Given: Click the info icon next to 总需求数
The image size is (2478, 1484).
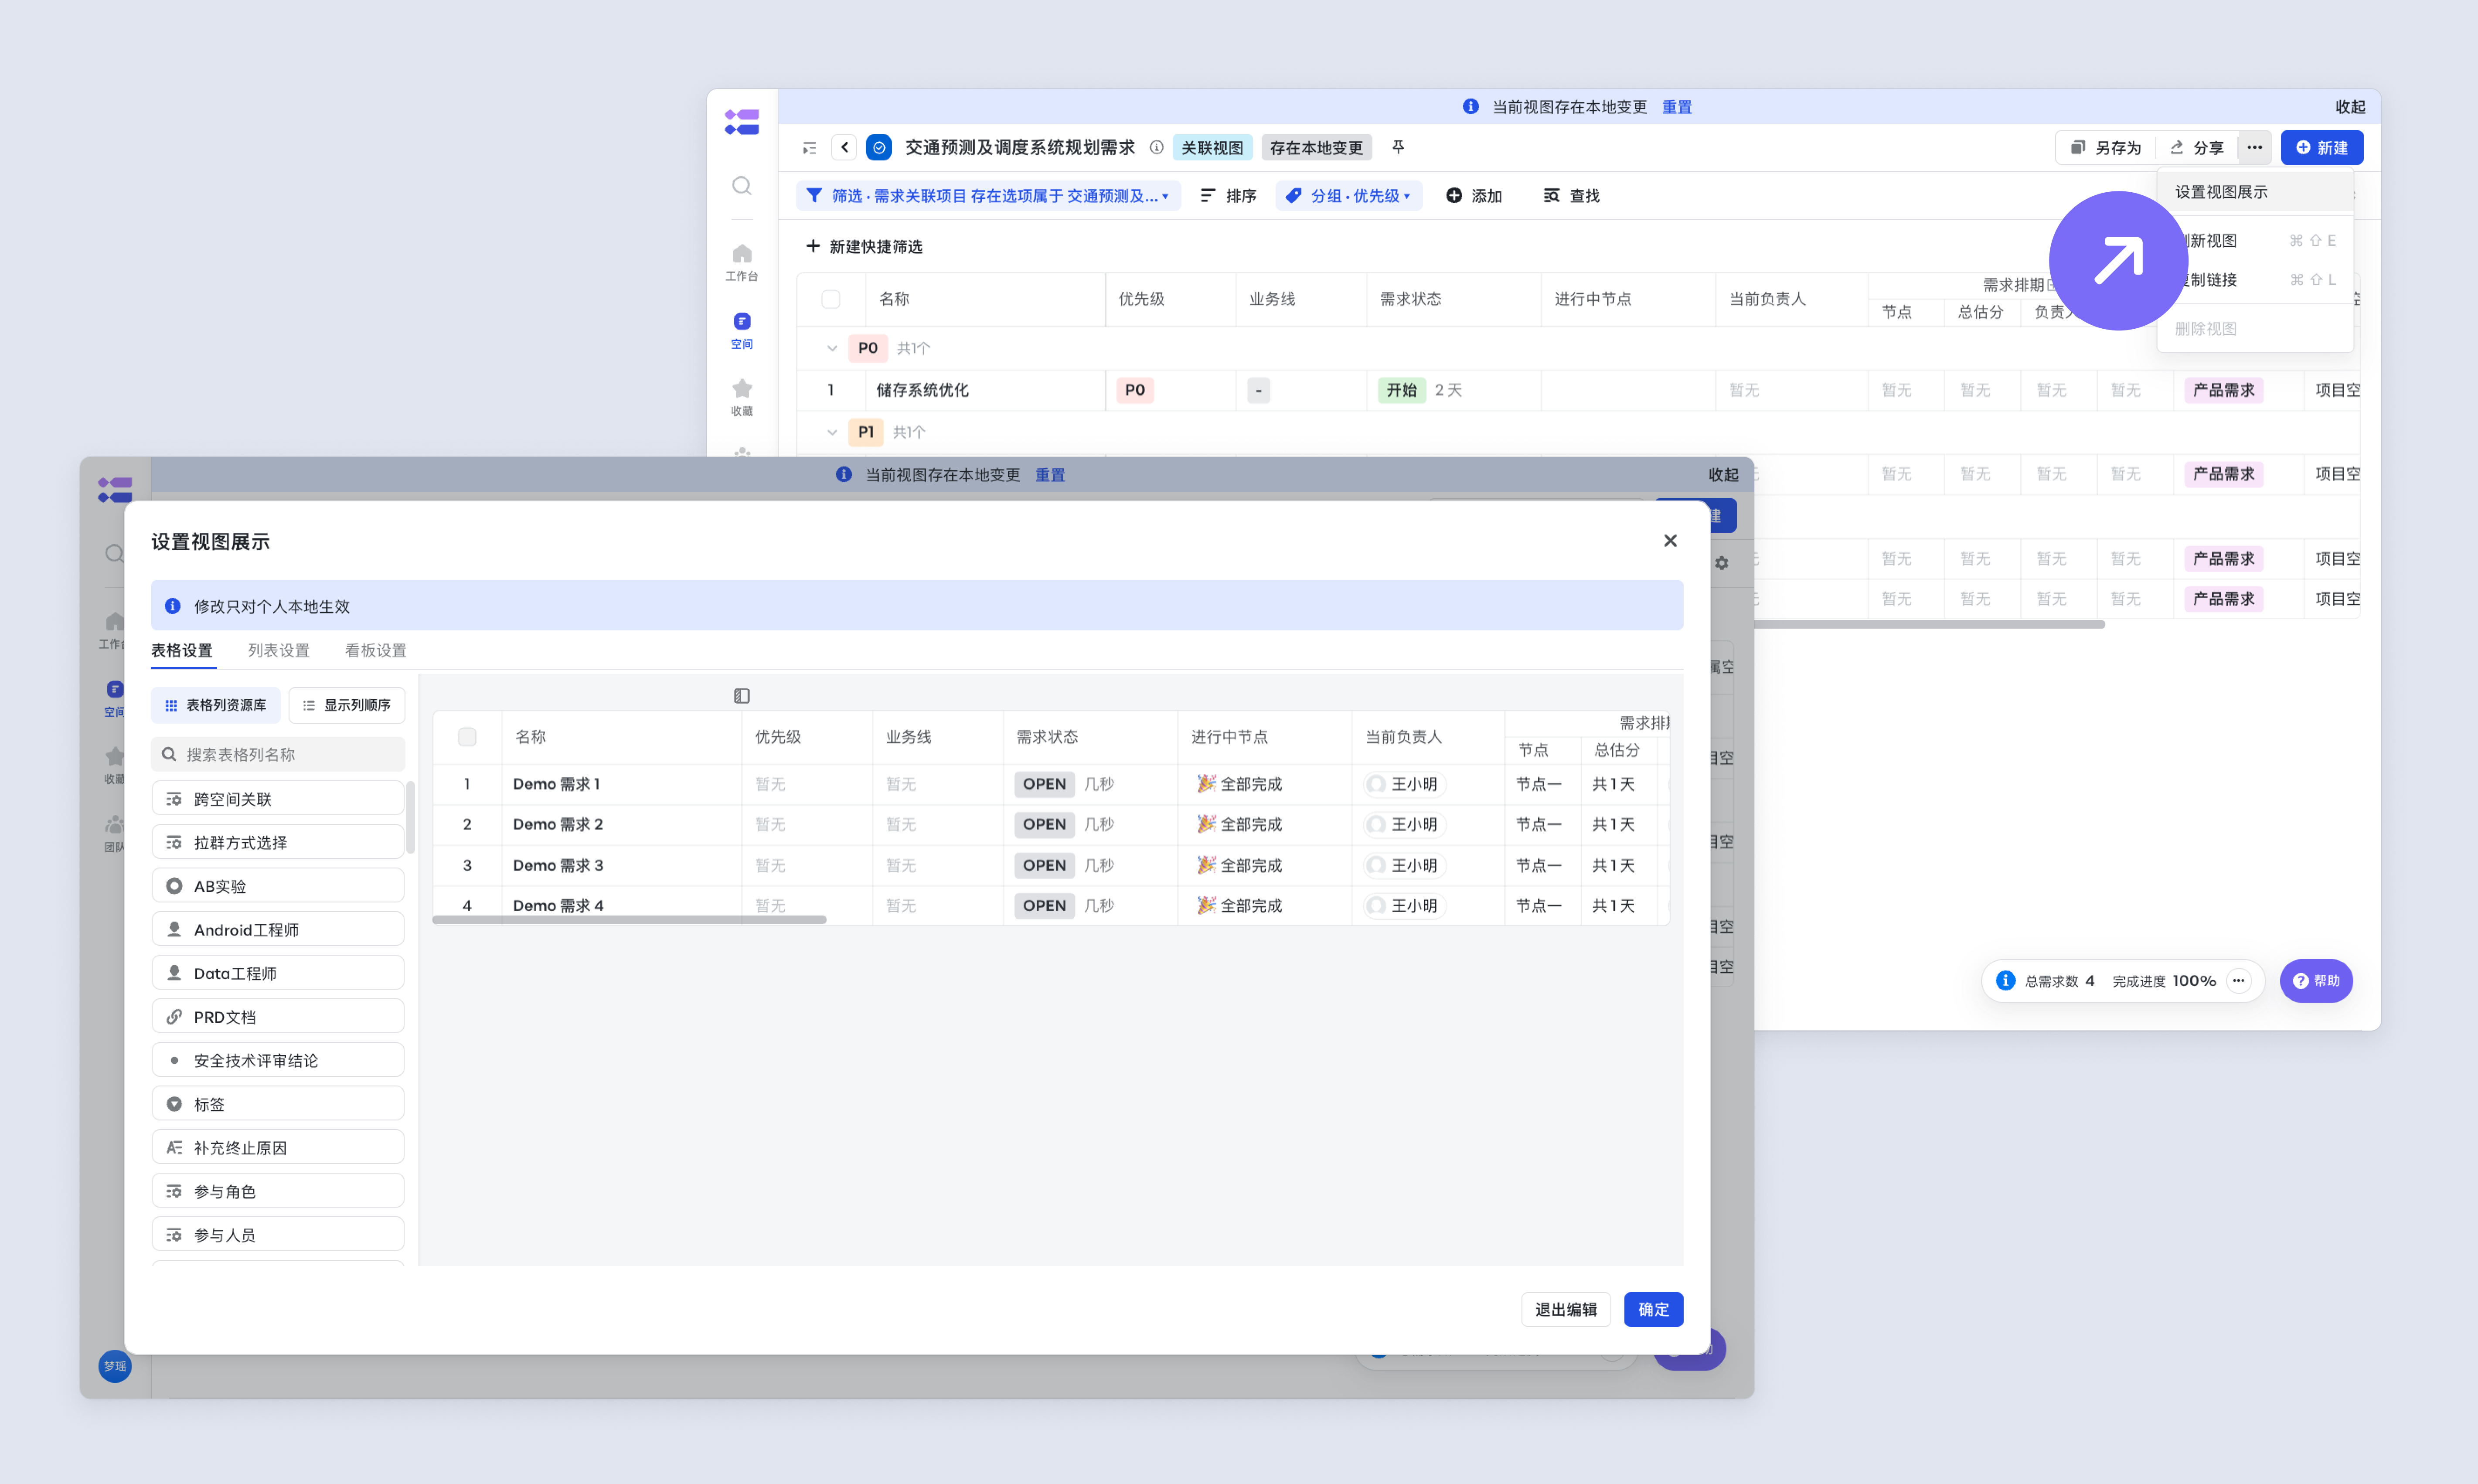Looking at the screenshot, I should (x=2005, y=981).
